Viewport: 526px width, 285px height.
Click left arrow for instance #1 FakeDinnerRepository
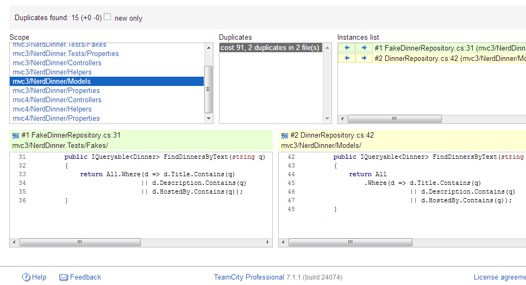point(347,48)
